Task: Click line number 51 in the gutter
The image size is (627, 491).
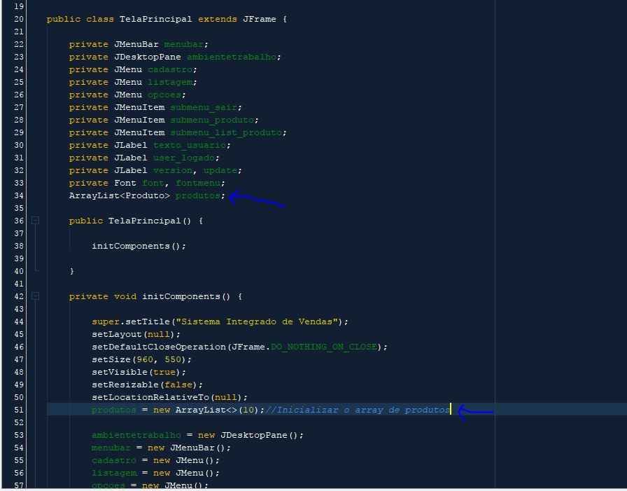Action: tap(19, 410)
